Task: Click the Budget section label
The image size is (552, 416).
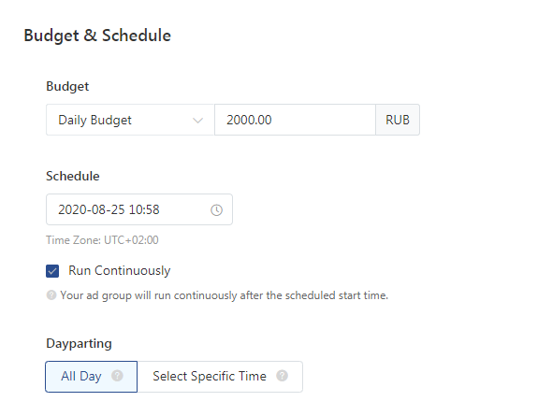Action: 67,87
